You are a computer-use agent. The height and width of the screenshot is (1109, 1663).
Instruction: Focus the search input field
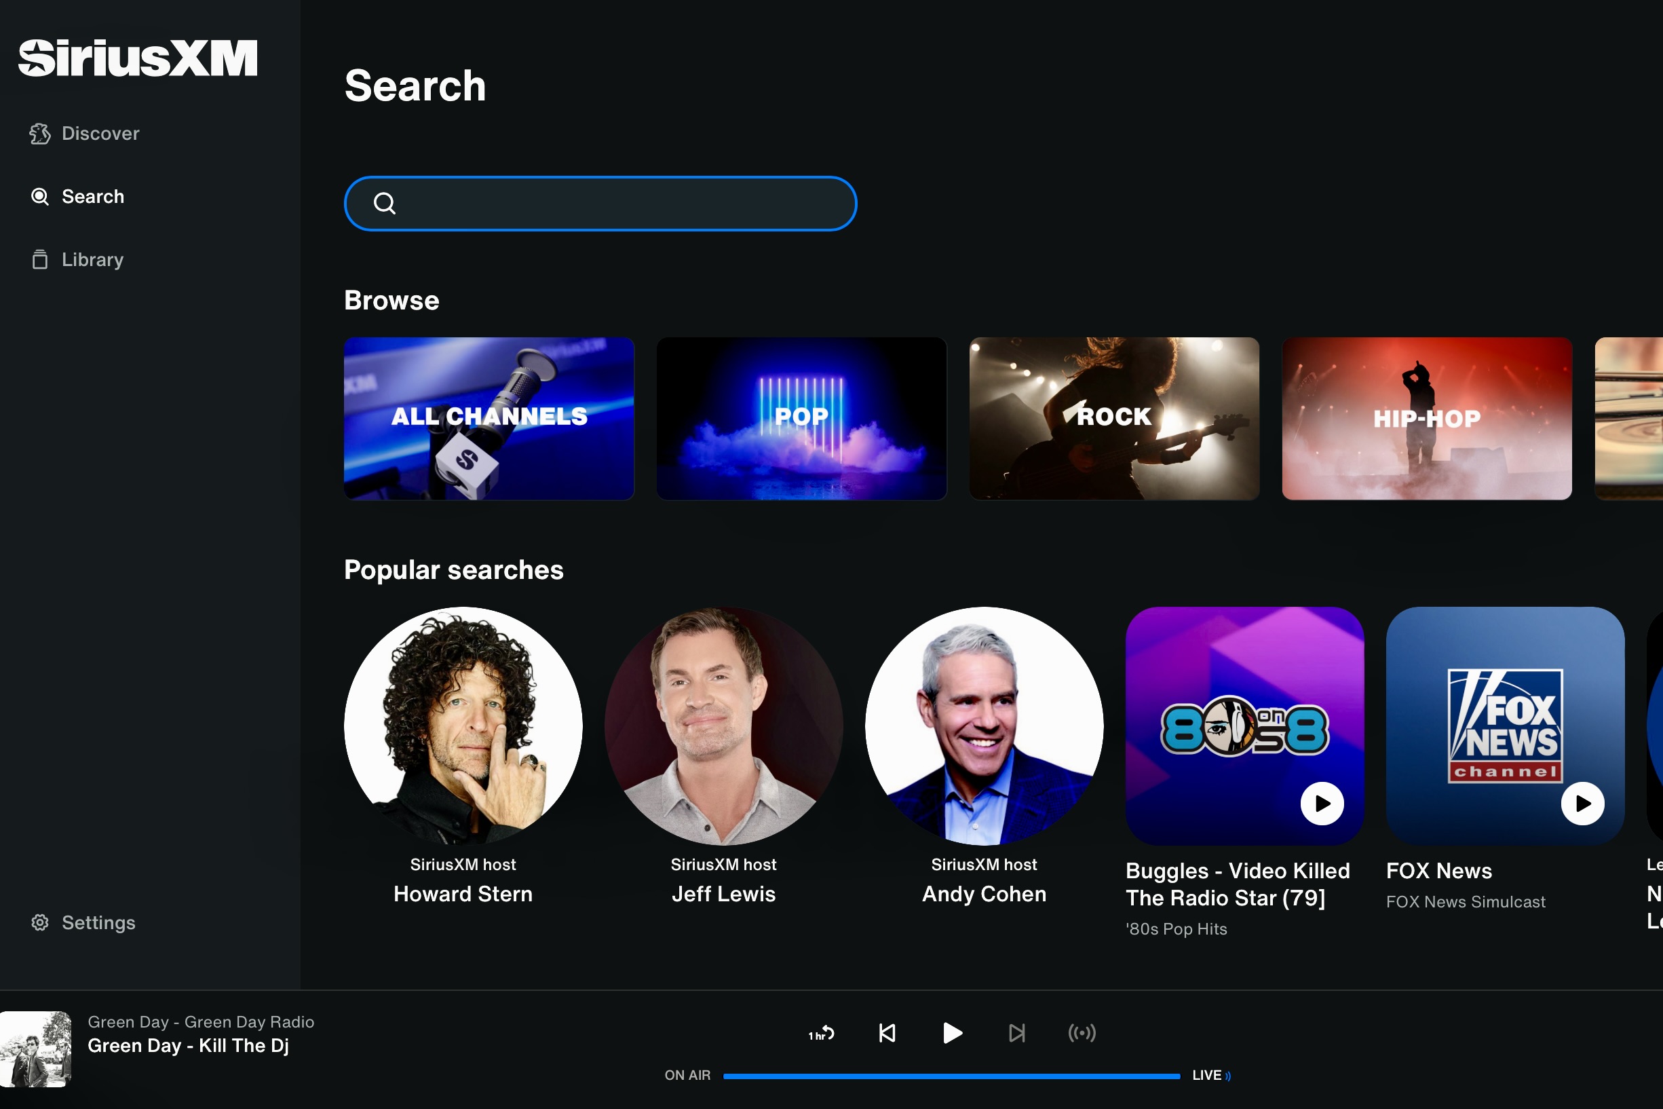(x=600, y=204)
